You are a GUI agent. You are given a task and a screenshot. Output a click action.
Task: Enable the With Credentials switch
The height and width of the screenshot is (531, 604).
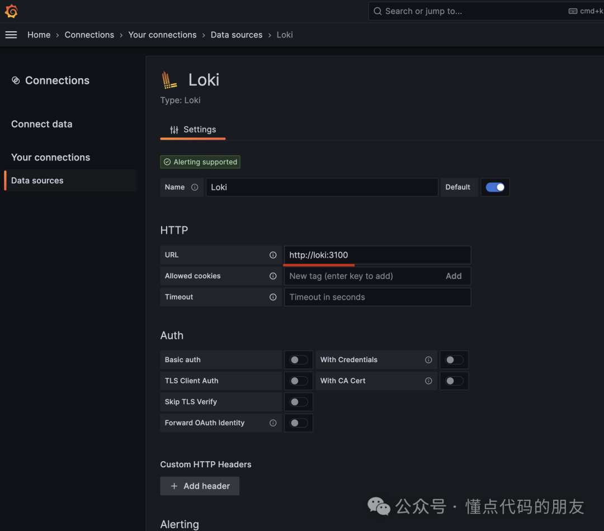pos(454,359)
